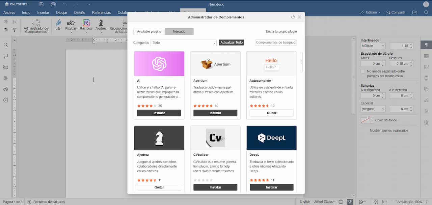Viewport: 432px width, 205px height.
Task: Open Chart settings in right sidebar
Action: point(426,100)
